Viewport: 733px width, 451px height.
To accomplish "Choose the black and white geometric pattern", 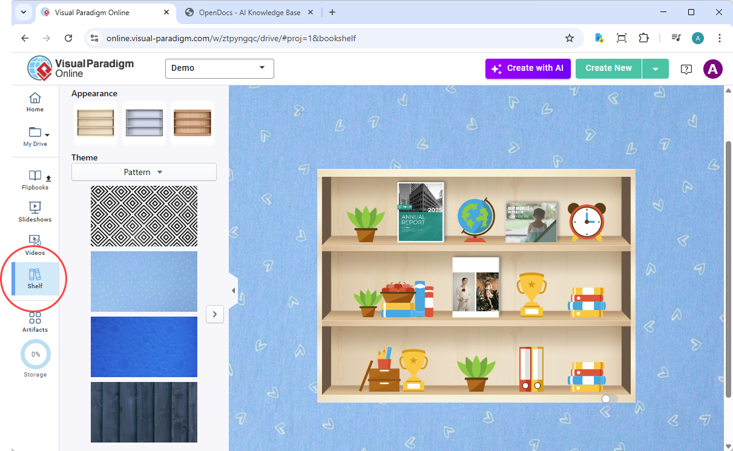I will point(143,216).
